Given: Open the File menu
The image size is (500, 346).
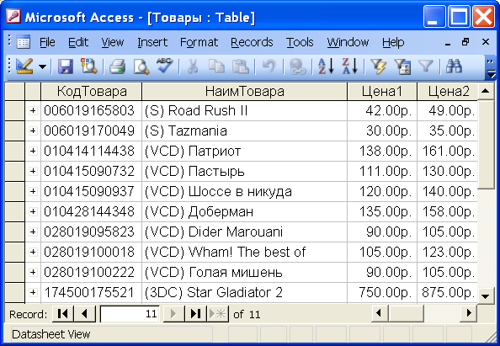Looking at the screenshot, I should 47,42.
